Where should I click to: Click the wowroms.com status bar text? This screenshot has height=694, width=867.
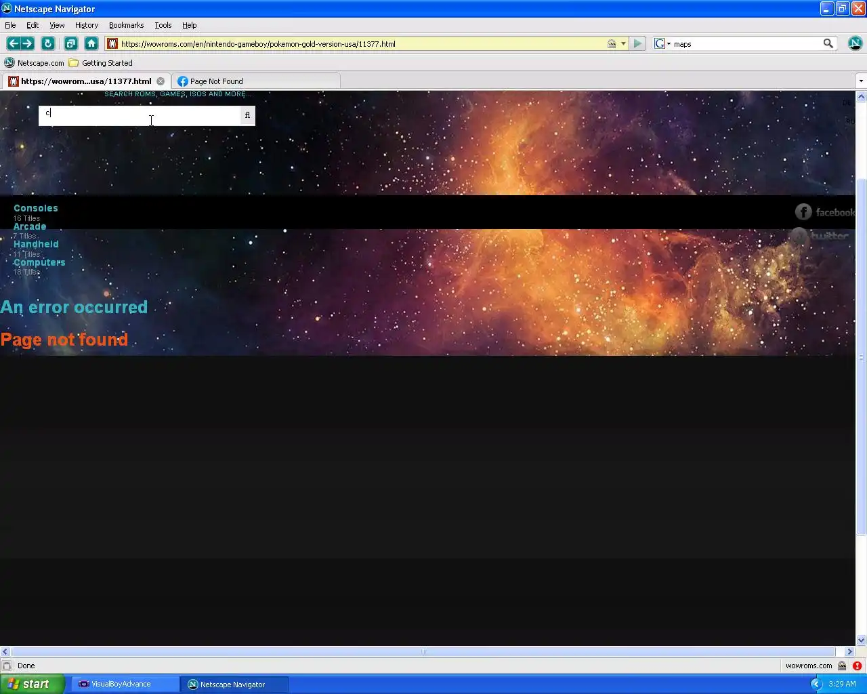(809, 666)
